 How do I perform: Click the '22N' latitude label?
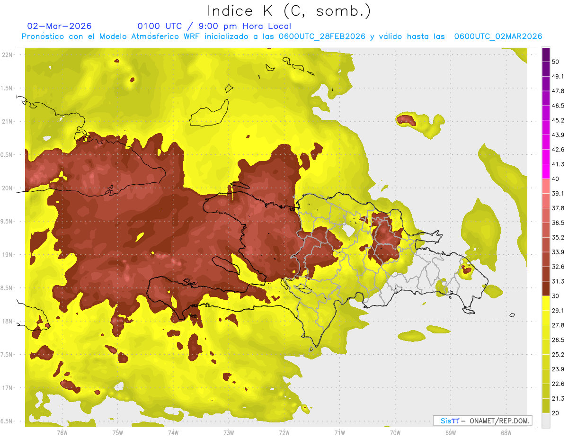[x=8, y=55]
